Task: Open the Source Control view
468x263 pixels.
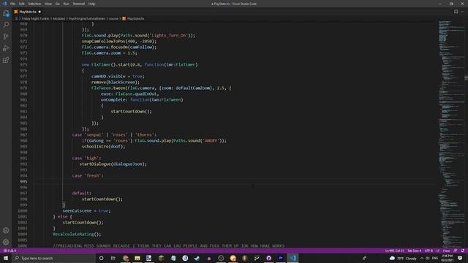Action: tap(6, 37)
